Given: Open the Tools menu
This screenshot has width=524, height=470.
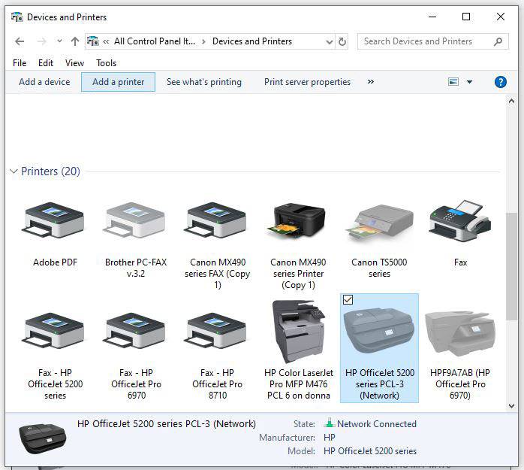Looking at the screenshot, I should click(x=106, y=63).
